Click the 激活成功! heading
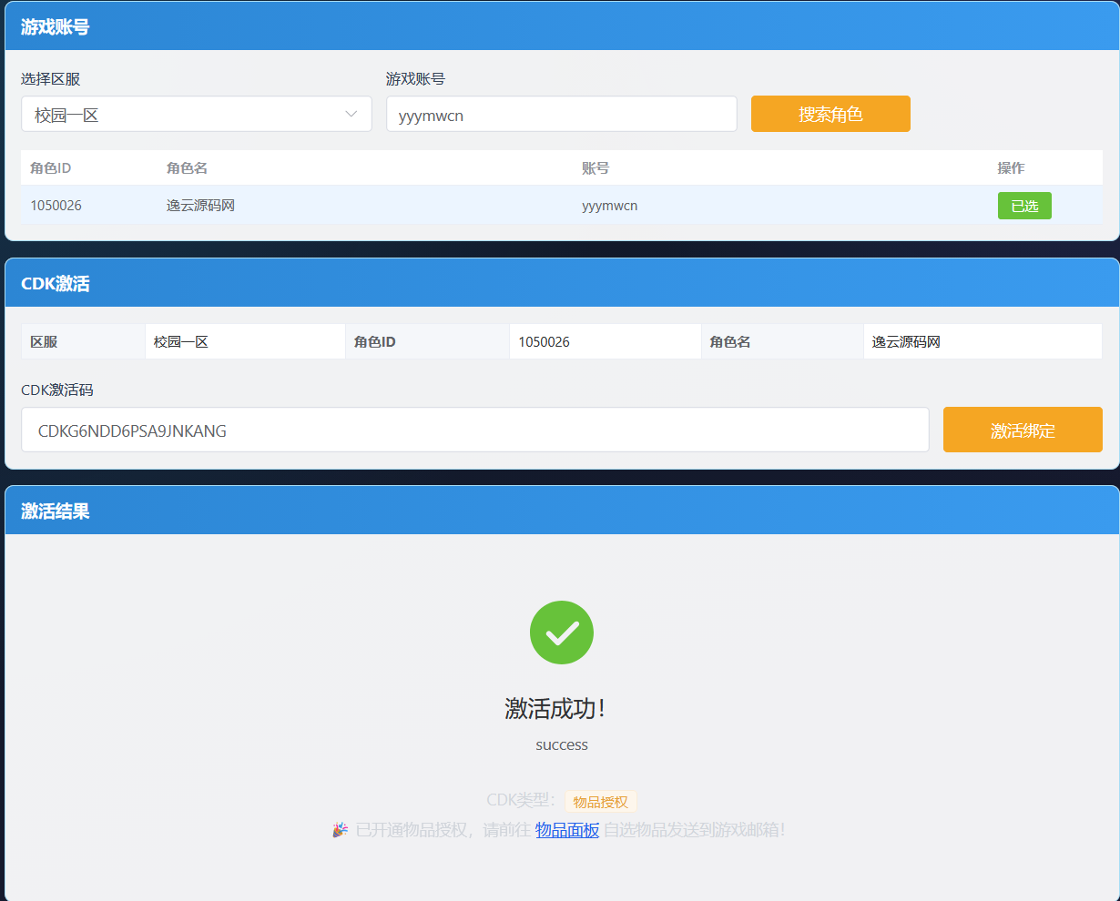Image resolution: width=1120 pixels, height=901 pixels. point(555,709)
